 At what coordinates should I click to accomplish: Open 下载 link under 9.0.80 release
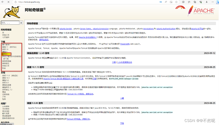[x=122, y=123]
